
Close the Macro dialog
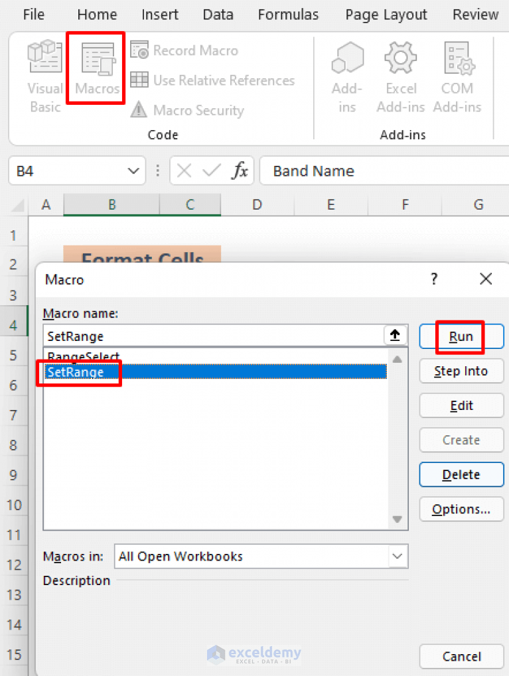pos(486,279)
